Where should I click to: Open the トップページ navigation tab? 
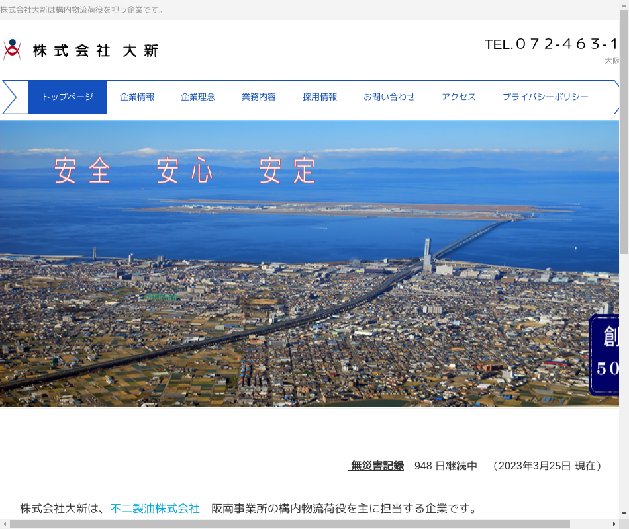(x=68, y=97)
